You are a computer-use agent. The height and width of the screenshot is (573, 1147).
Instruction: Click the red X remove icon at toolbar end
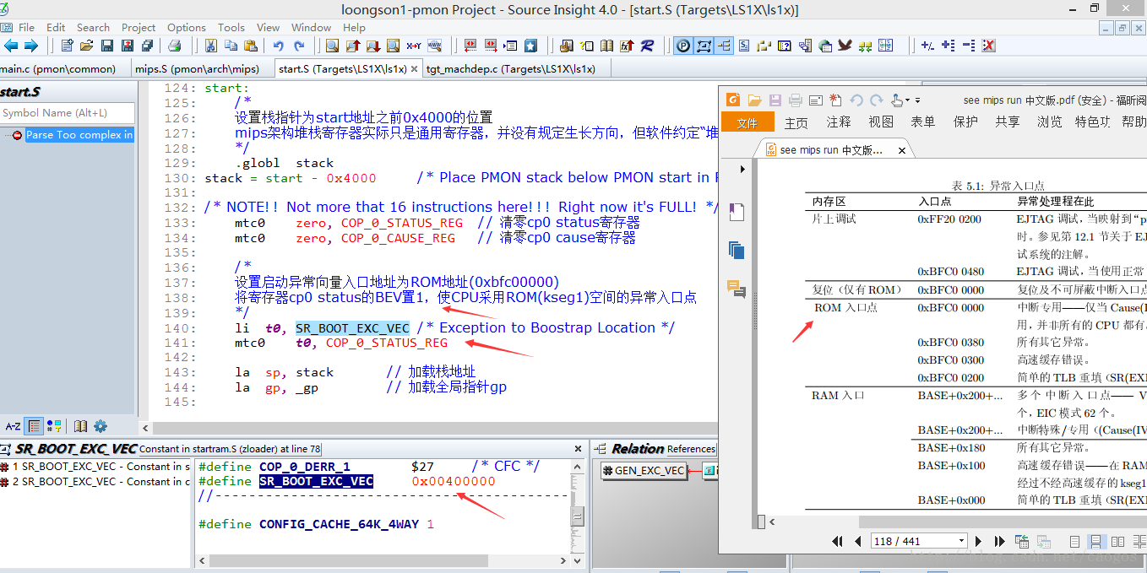click(x=989, y=46)
